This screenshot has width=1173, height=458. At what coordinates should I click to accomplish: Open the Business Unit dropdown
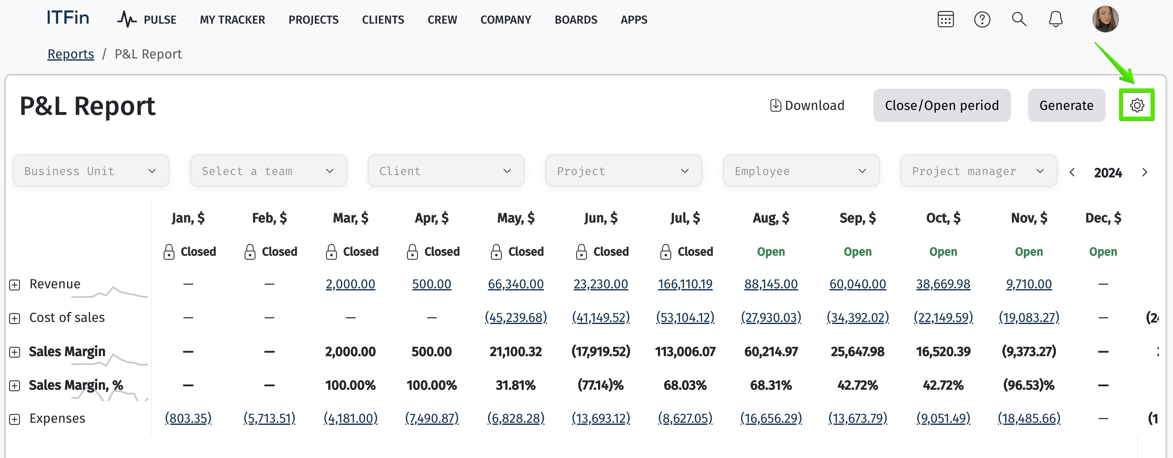click(91, 171)
